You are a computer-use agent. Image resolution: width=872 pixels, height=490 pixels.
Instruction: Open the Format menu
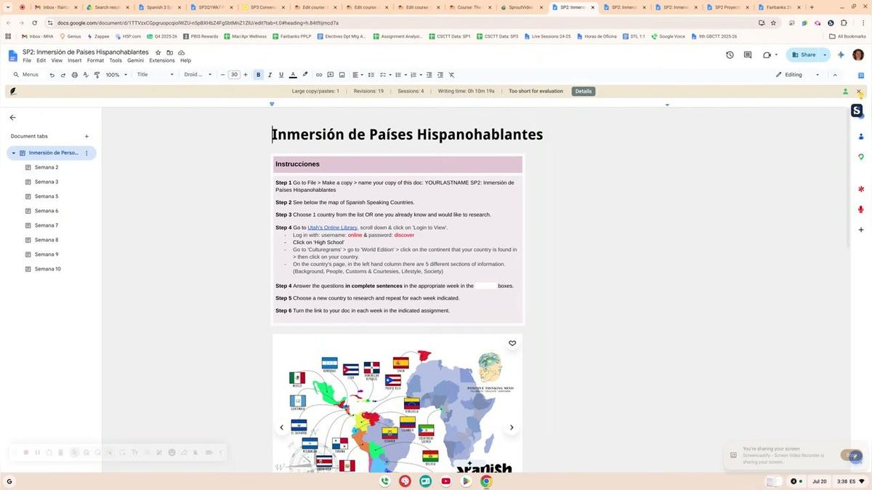click(x=95, y=61)
